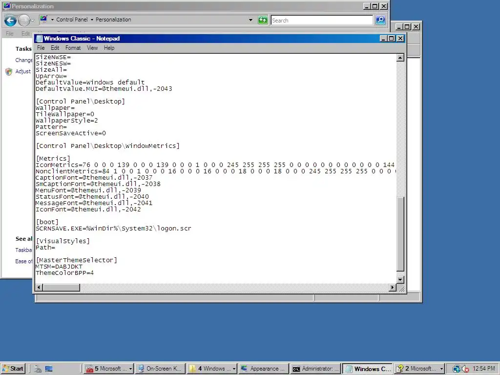Open the 4 Windows Explorer taskbar group
Viewport: 500px width, 375px height.
[212, 369]
